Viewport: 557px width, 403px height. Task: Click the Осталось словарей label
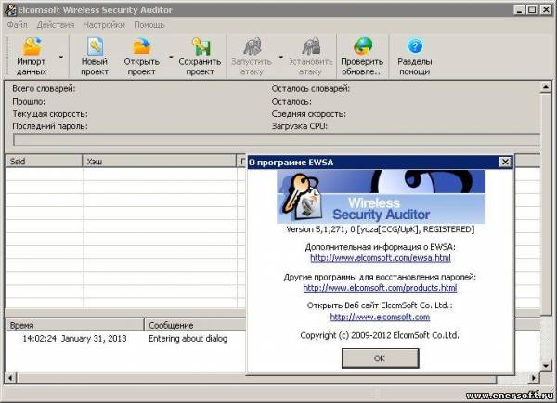tap(311, 89)
